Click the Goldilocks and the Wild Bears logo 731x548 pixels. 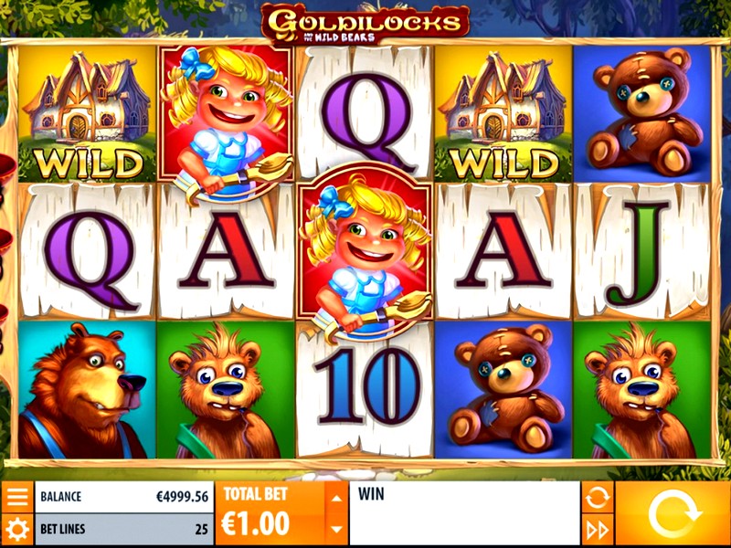[365, 24]
